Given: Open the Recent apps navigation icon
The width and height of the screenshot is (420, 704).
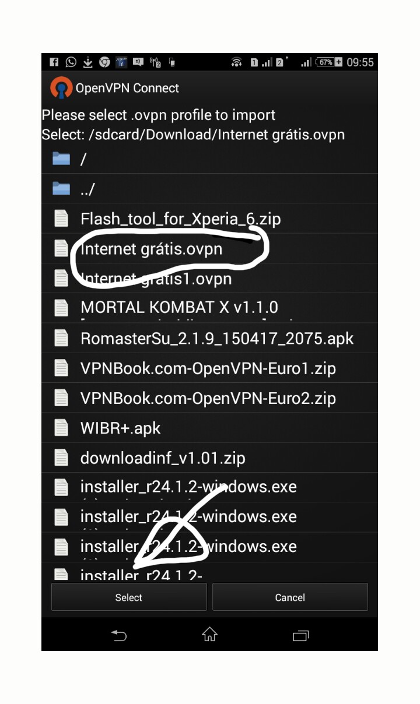Looking at the screenshot, I should click(x=300, y=635).
